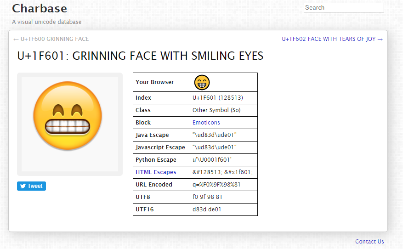403x249 pixels.
Task: Click the Java Escape label
Action: (x=152, y=135)
